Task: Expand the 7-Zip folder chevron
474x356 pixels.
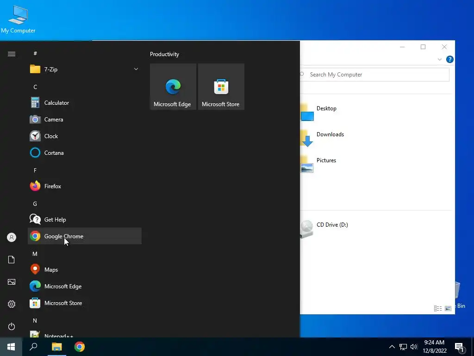Action: [136, 70]
